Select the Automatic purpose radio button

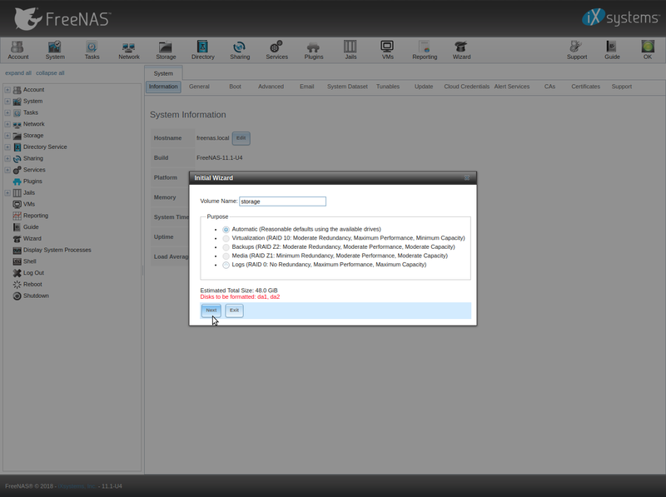[x=226, y=230]
